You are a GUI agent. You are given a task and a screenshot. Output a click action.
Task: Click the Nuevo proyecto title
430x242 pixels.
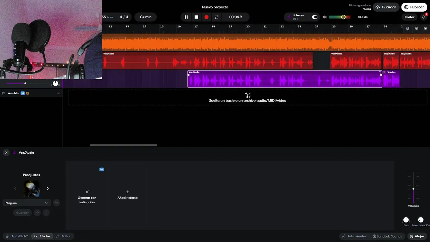215,7
